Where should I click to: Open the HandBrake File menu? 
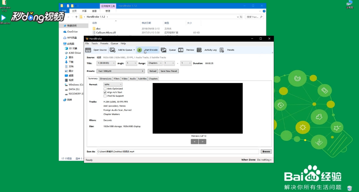click(87, 43)
